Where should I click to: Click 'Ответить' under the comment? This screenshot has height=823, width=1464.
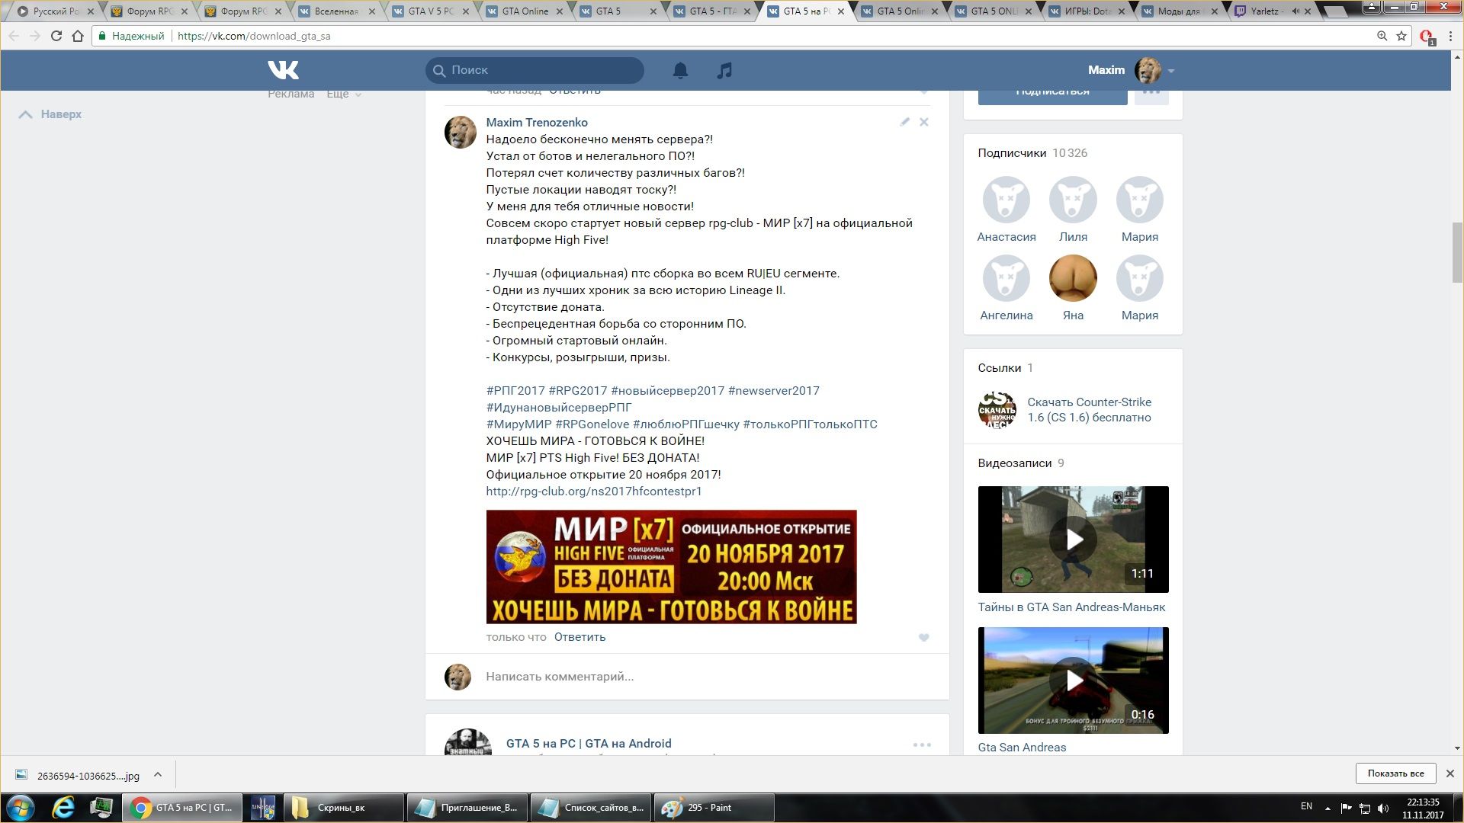pyautogui.click(x=579, y=637)
